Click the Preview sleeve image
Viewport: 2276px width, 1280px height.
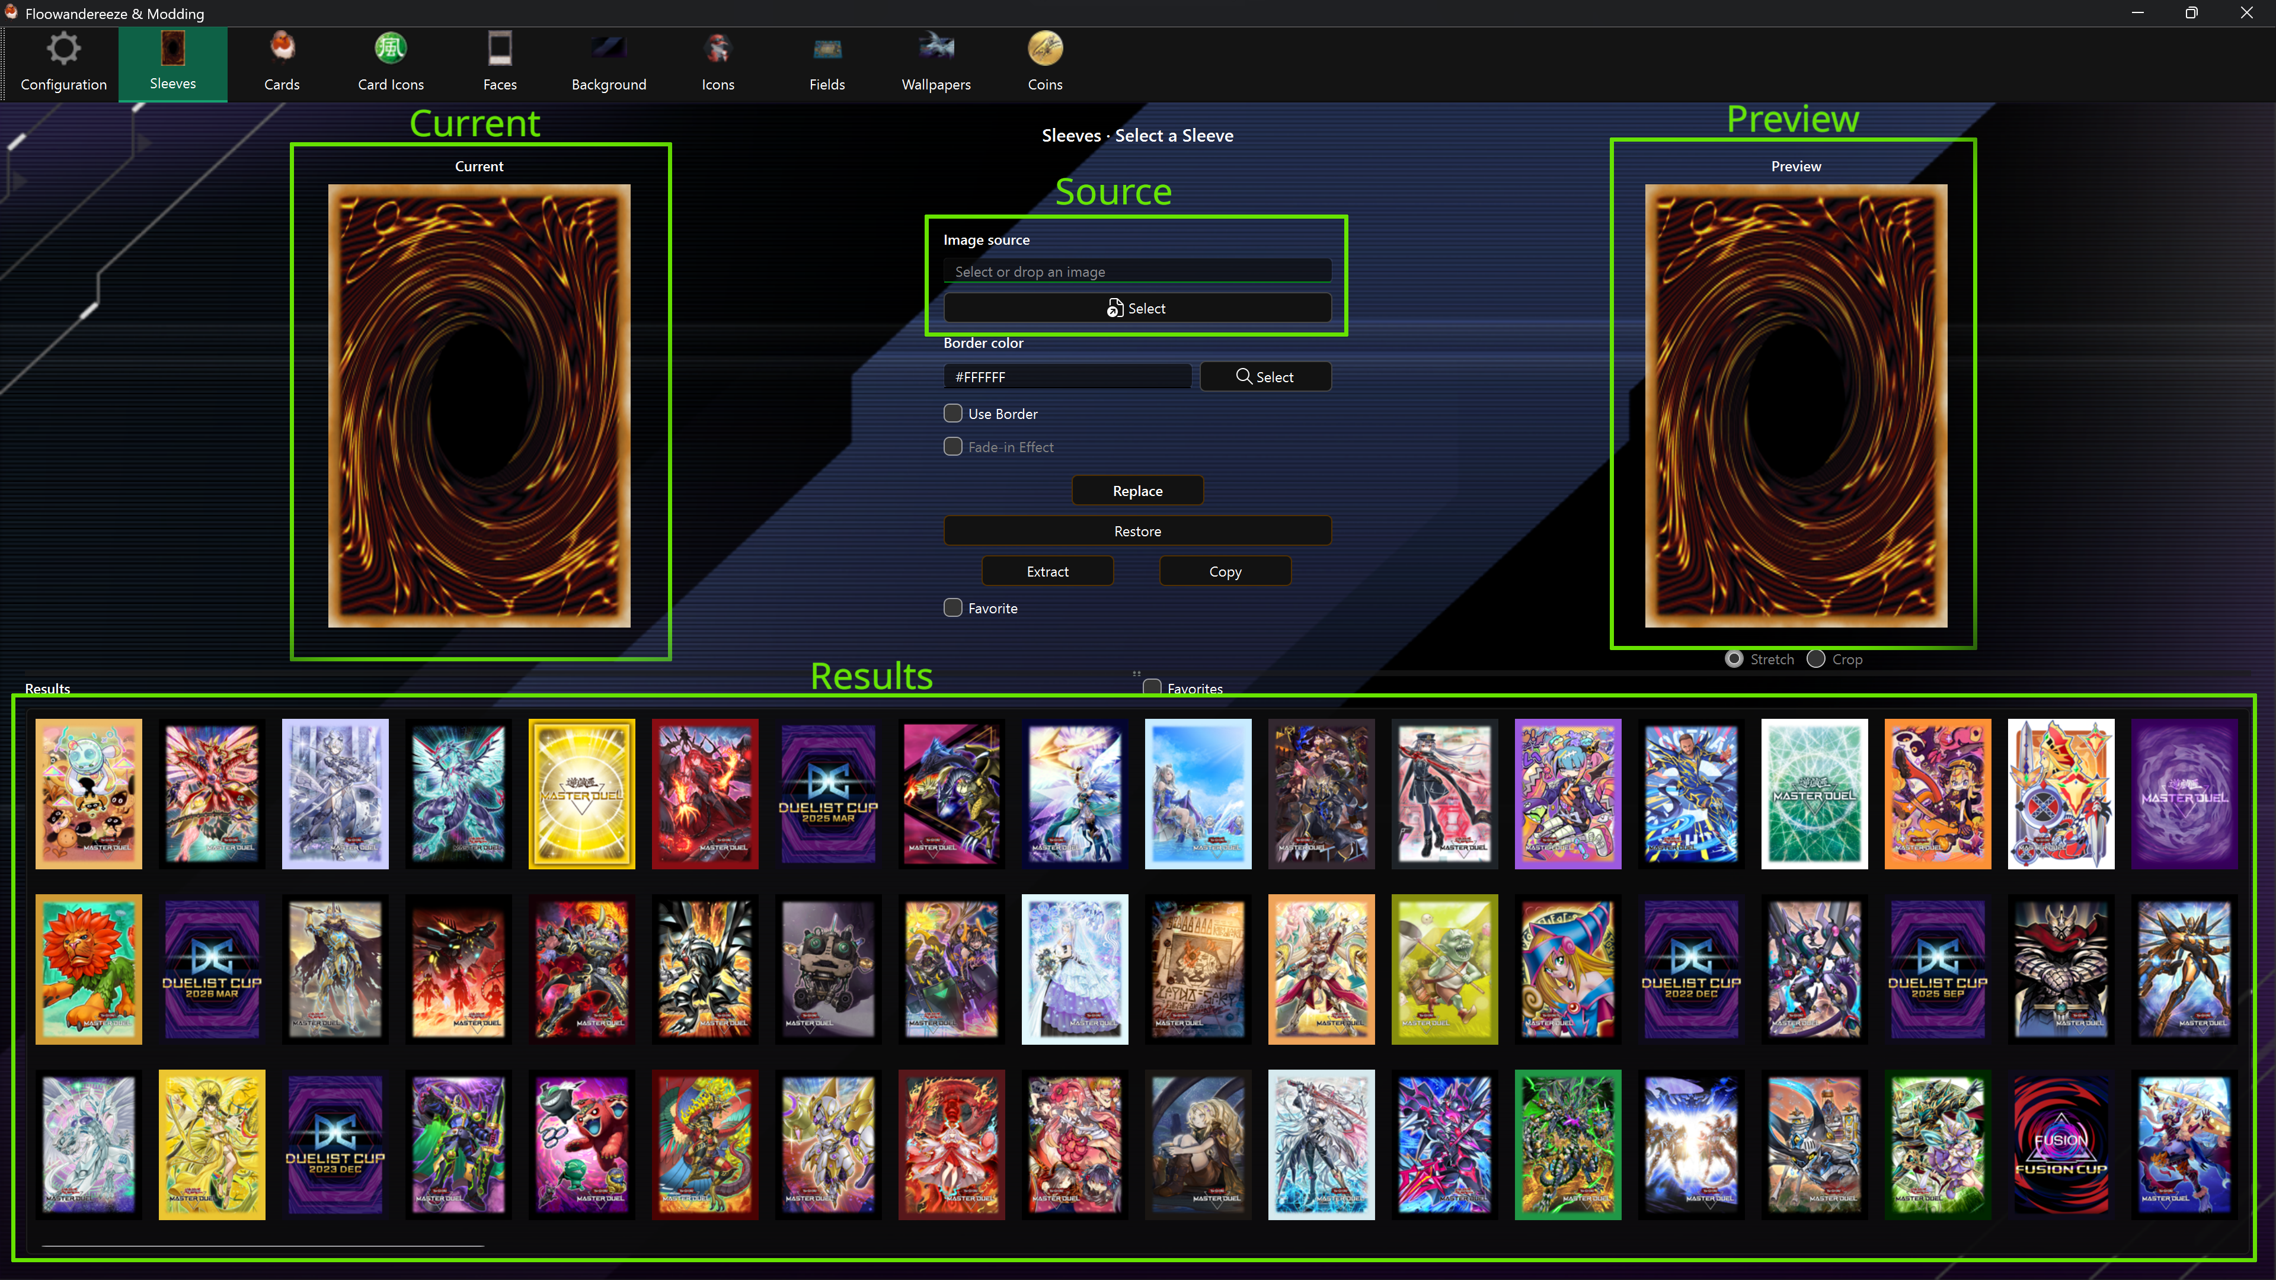1795,405
